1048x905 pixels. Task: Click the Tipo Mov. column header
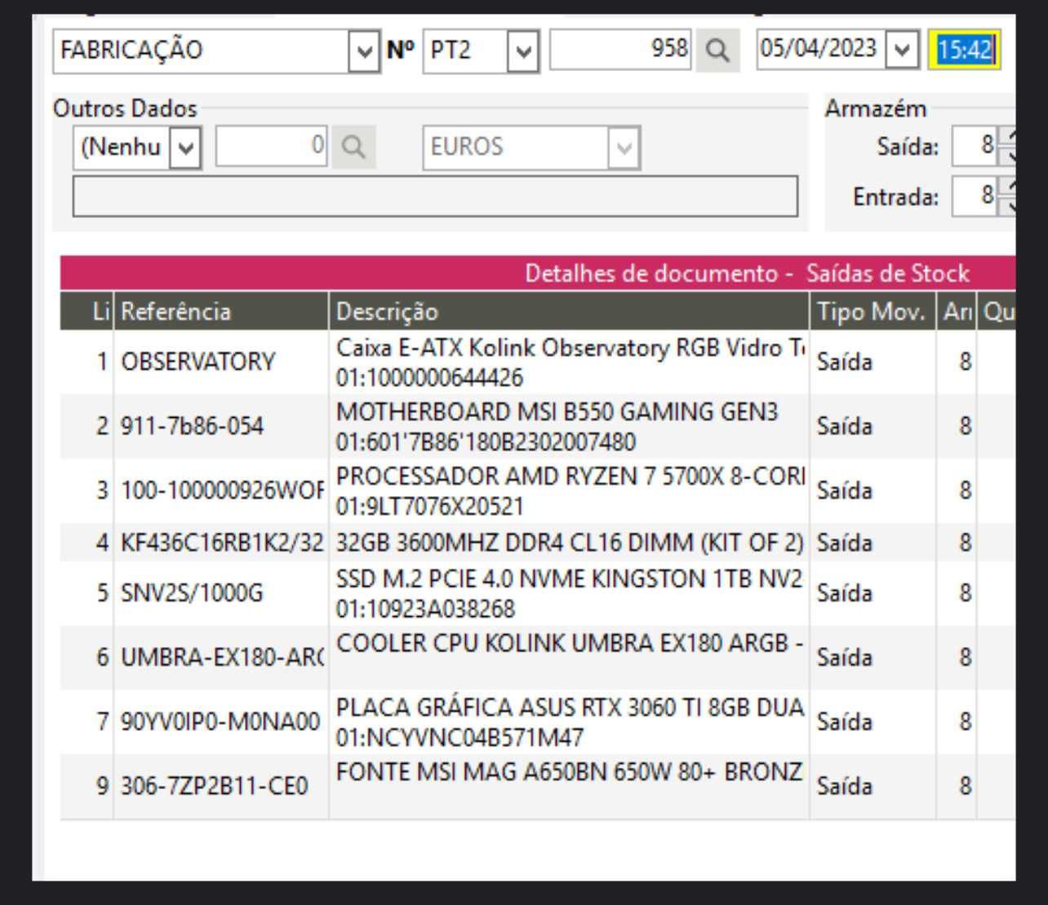[x=873, y=311]
